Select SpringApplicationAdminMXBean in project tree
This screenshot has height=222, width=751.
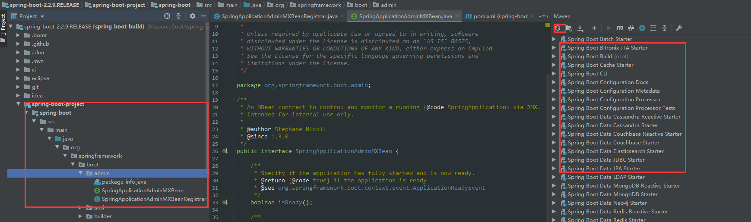pyautogui.click(x=143, y=190)
